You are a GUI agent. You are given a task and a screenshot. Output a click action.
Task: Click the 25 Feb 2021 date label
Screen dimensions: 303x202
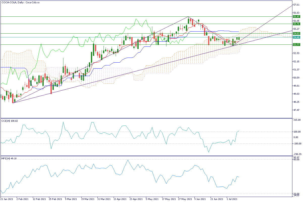click(55, 199)
